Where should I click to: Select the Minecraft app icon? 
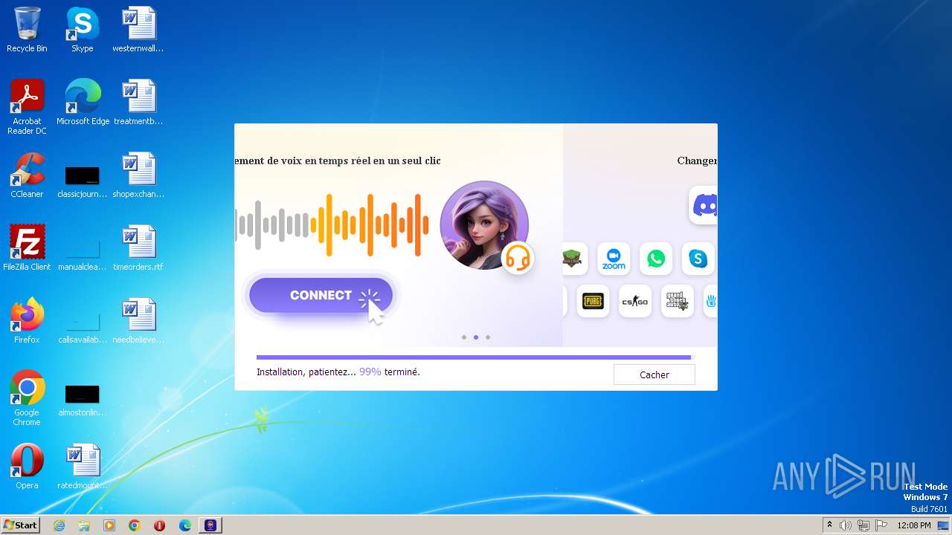coord(572,259)
